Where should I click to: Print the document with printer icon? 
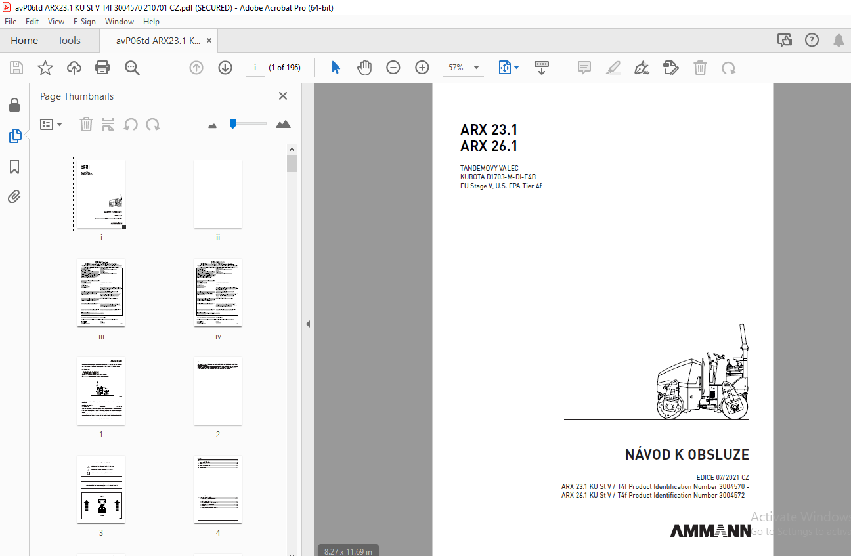pos(102,68)
